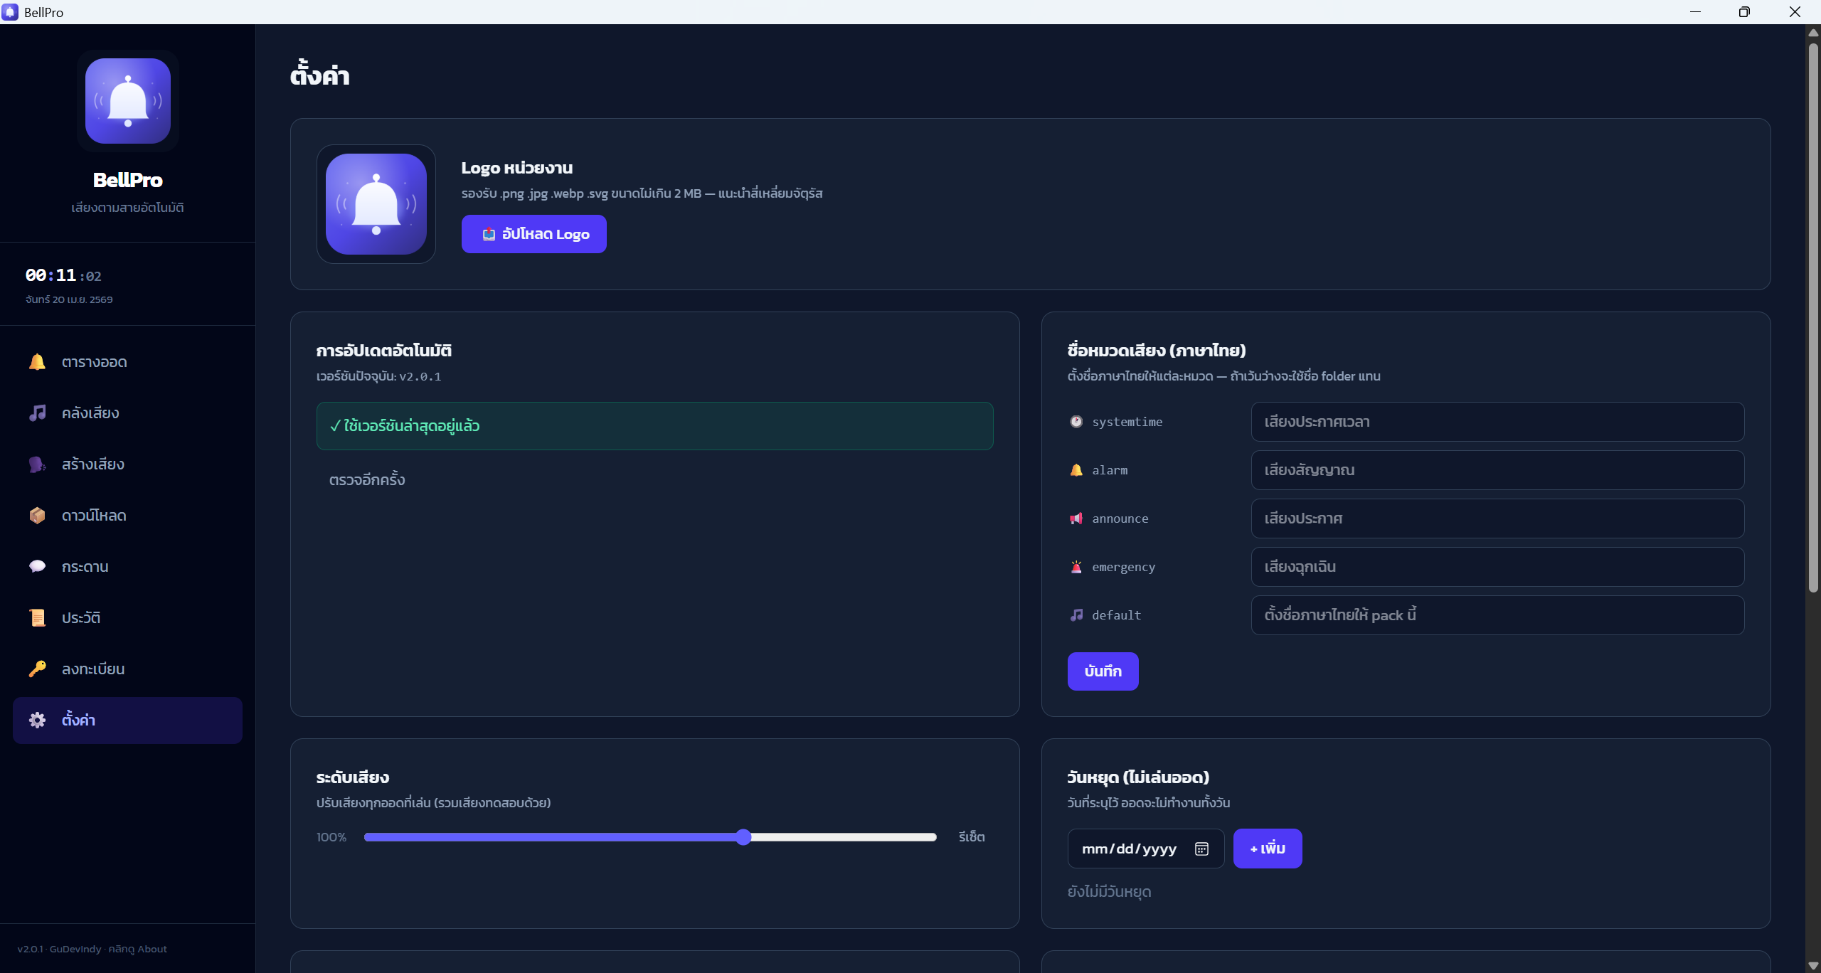
Task: Click the BellPro icon in the title bar
Action: [x=10, y=12]
